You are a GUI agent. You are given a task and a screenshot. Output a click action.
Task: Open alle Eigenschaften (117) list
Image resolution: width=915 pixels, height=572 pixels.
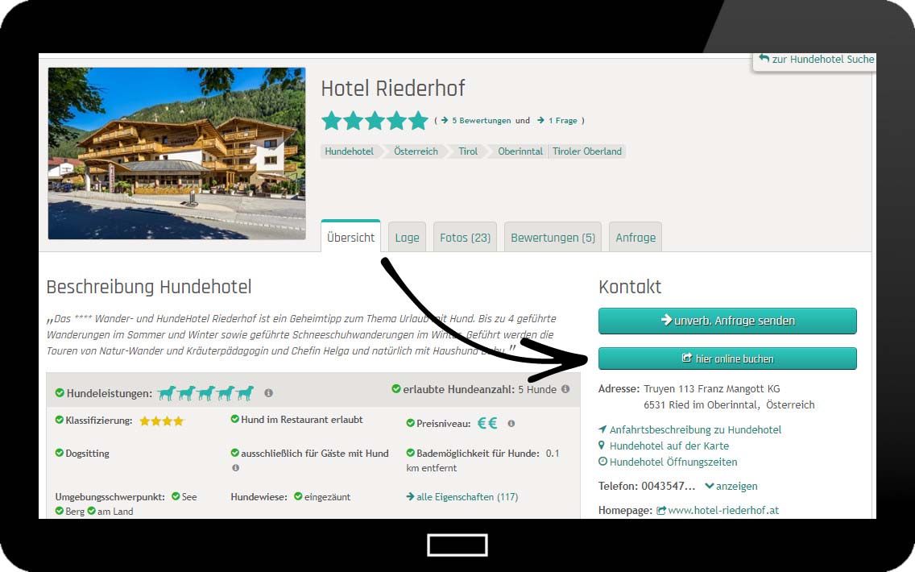click(x=462, y=497)
